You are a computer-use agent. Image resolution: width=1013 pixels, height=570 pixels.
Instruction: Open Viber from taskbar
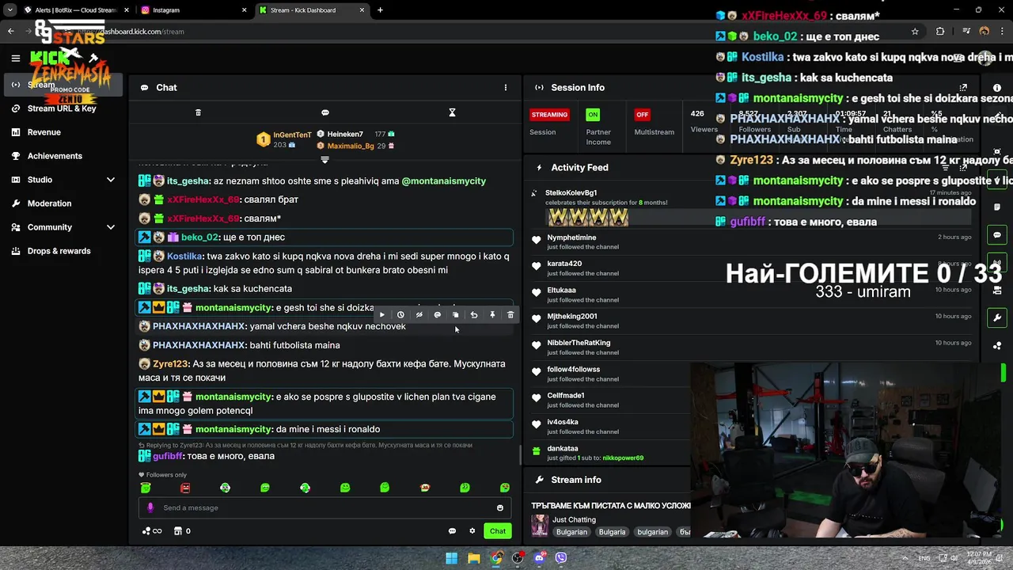point(561,558)
